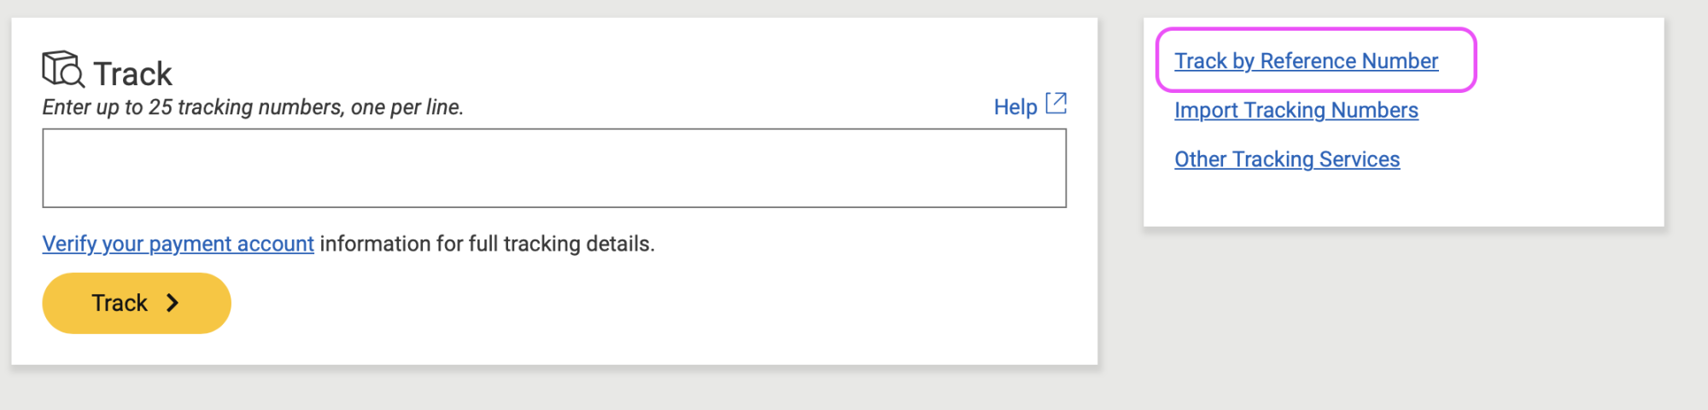Click the word Track on yellow button
Screen dimensions: 1708x410
pos(120,303)
